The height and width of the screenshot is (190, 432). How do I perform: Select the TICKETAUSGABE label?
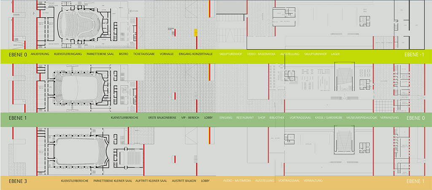point(144,54)
